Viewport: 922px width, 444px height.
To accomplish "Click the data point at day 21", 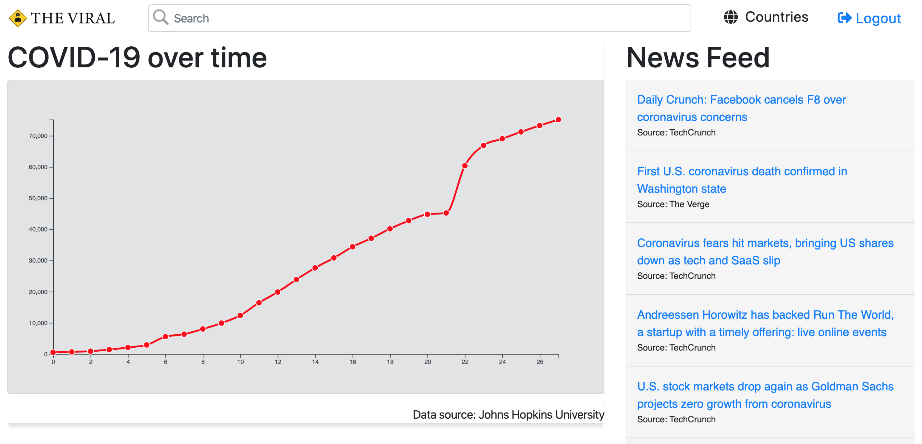I will click(x=446, y=213).
